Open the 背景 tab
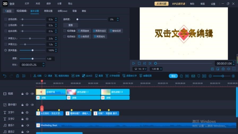This screenshot has height=134, width=238. 75,11
